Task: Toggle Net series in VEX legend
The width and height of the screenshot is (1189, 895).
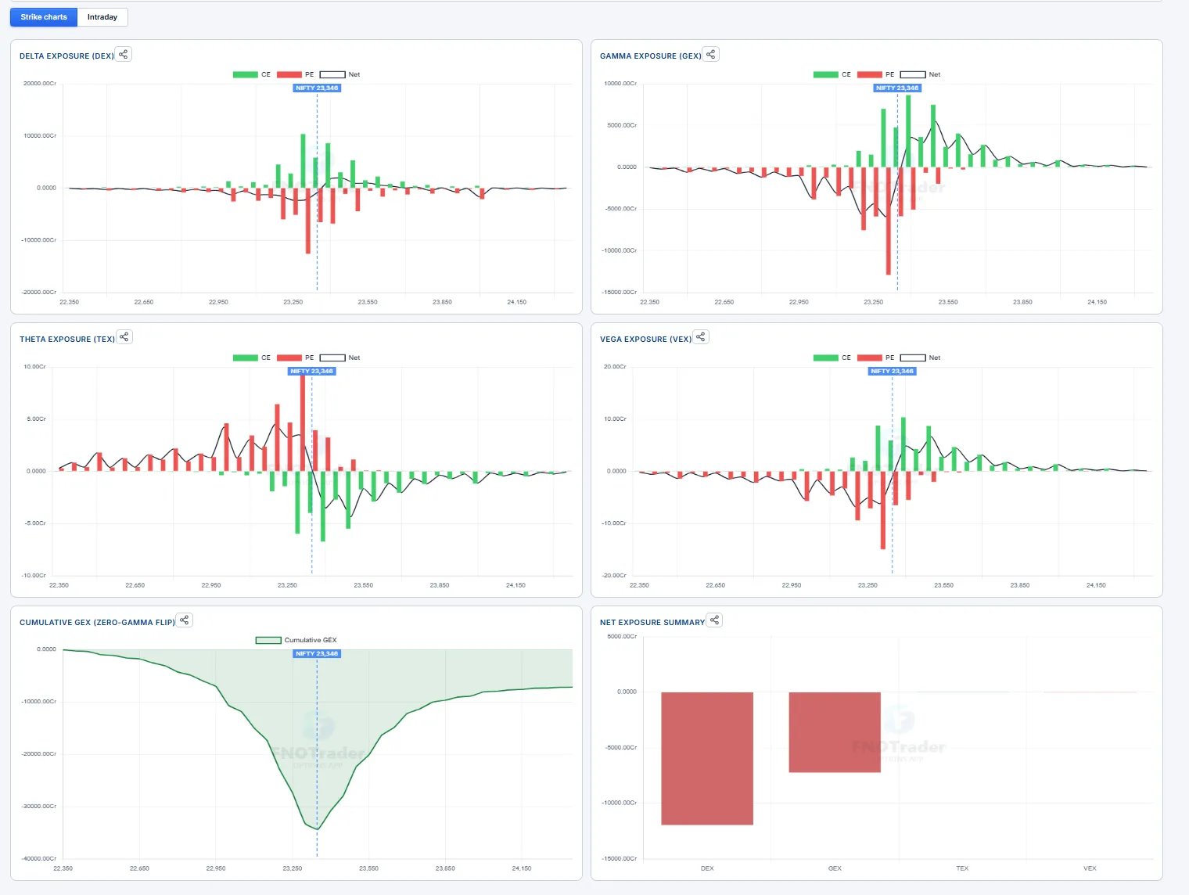Action: (921, 358)
